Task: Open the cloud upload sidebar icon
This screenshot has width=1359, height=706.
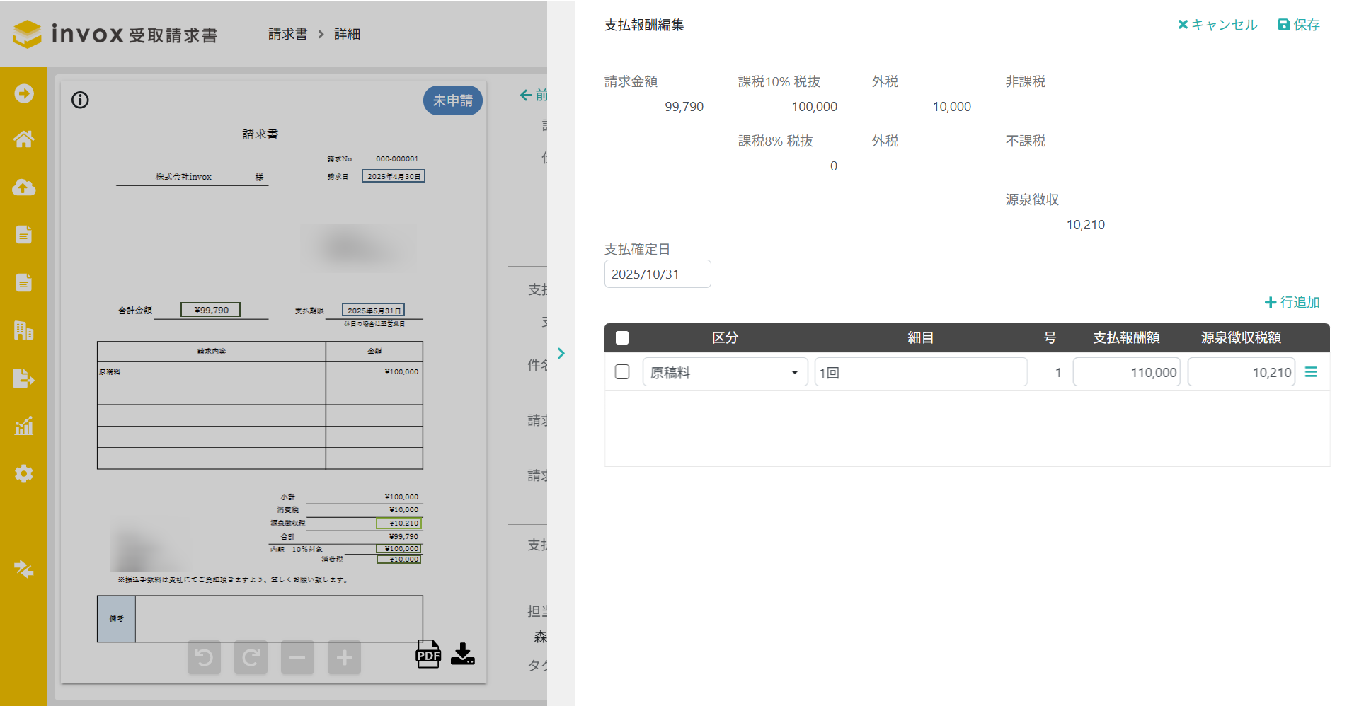Action: [23, 187]
